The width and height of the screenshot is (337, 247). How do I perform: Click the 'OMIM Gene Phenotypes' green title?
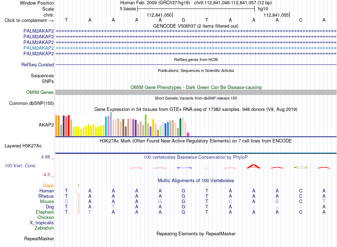[x=196, y=87]
